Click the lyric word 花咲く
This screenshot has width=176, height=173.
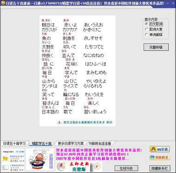[x=72, y=64]
